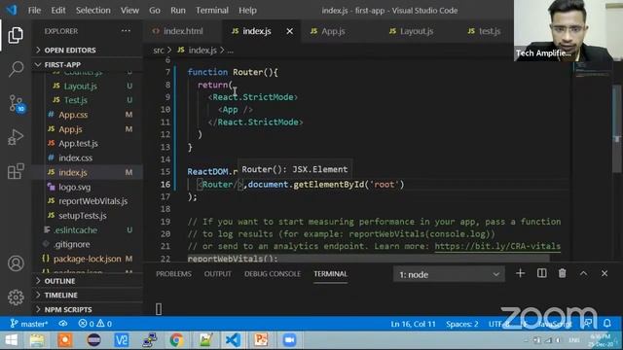The height and width of the screenshot is (350, 623).
Task: Open the Source Control view
Action: 17,103
